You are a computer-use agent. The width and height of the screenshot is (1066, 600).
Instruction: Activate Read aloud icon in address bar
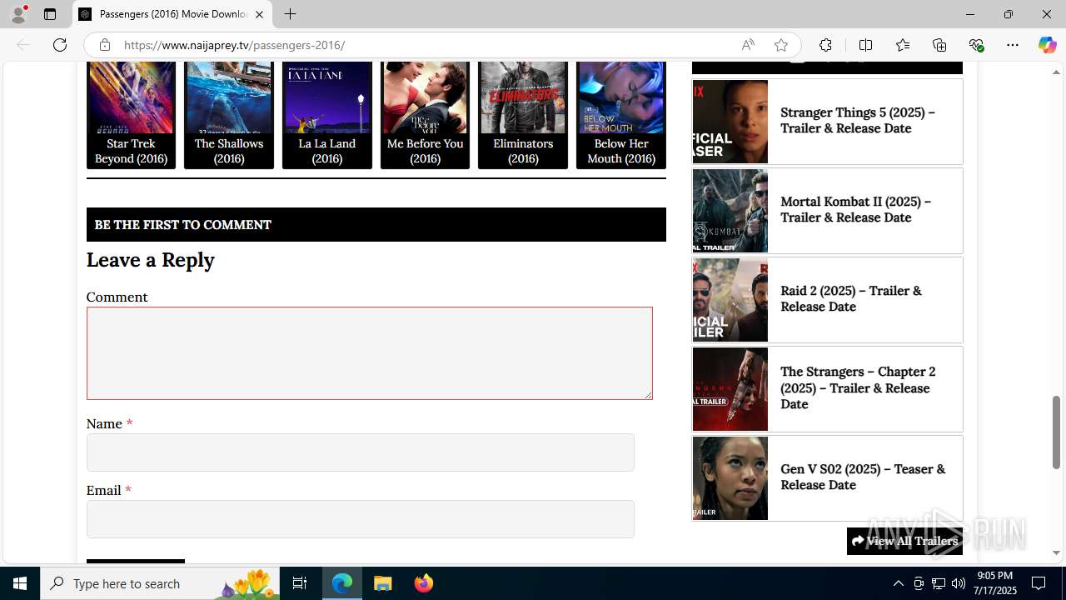click(748, 45)
